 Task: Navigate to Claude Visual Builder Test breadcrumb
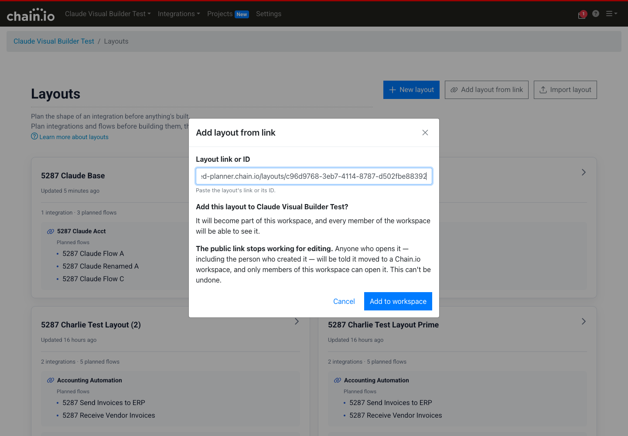(x=54, y=41)
